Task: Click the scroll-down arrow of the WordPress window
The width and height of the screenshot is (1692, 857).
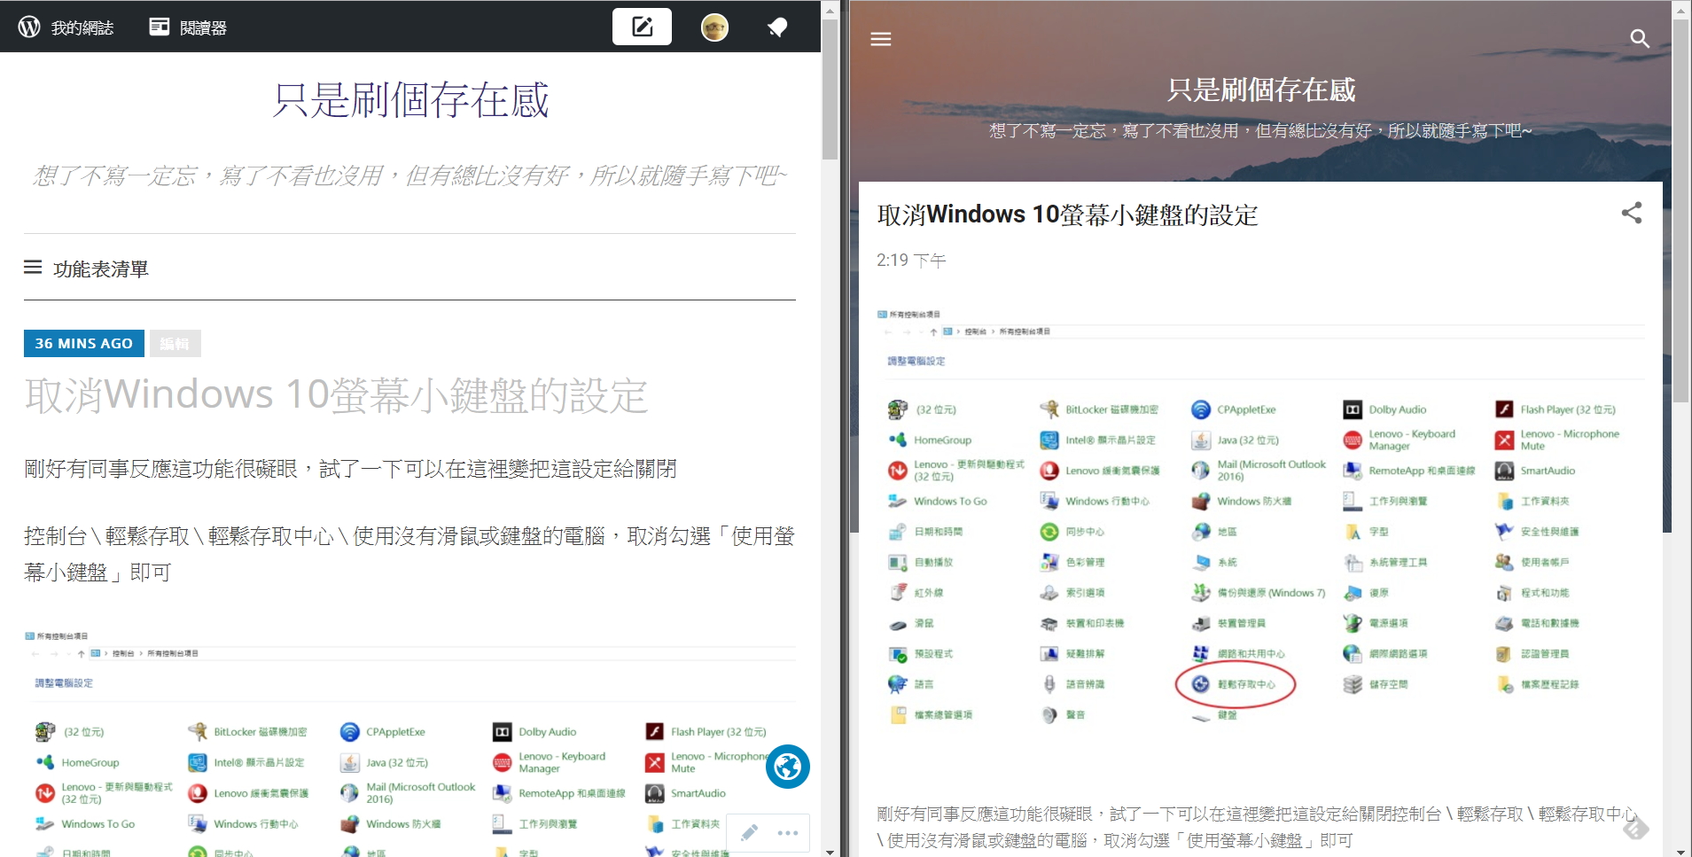Action: tap(830, 851)
